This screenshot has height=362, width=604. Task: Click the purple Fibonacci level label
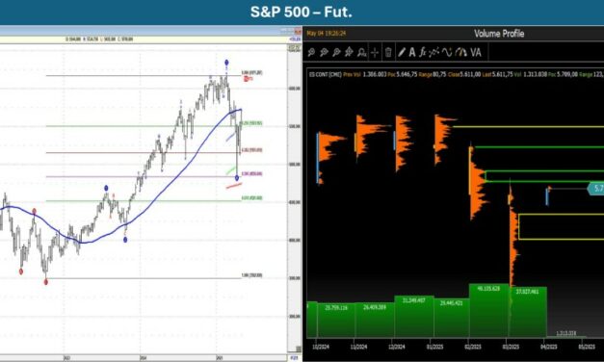pyautogui.click(x=252, y=174)
